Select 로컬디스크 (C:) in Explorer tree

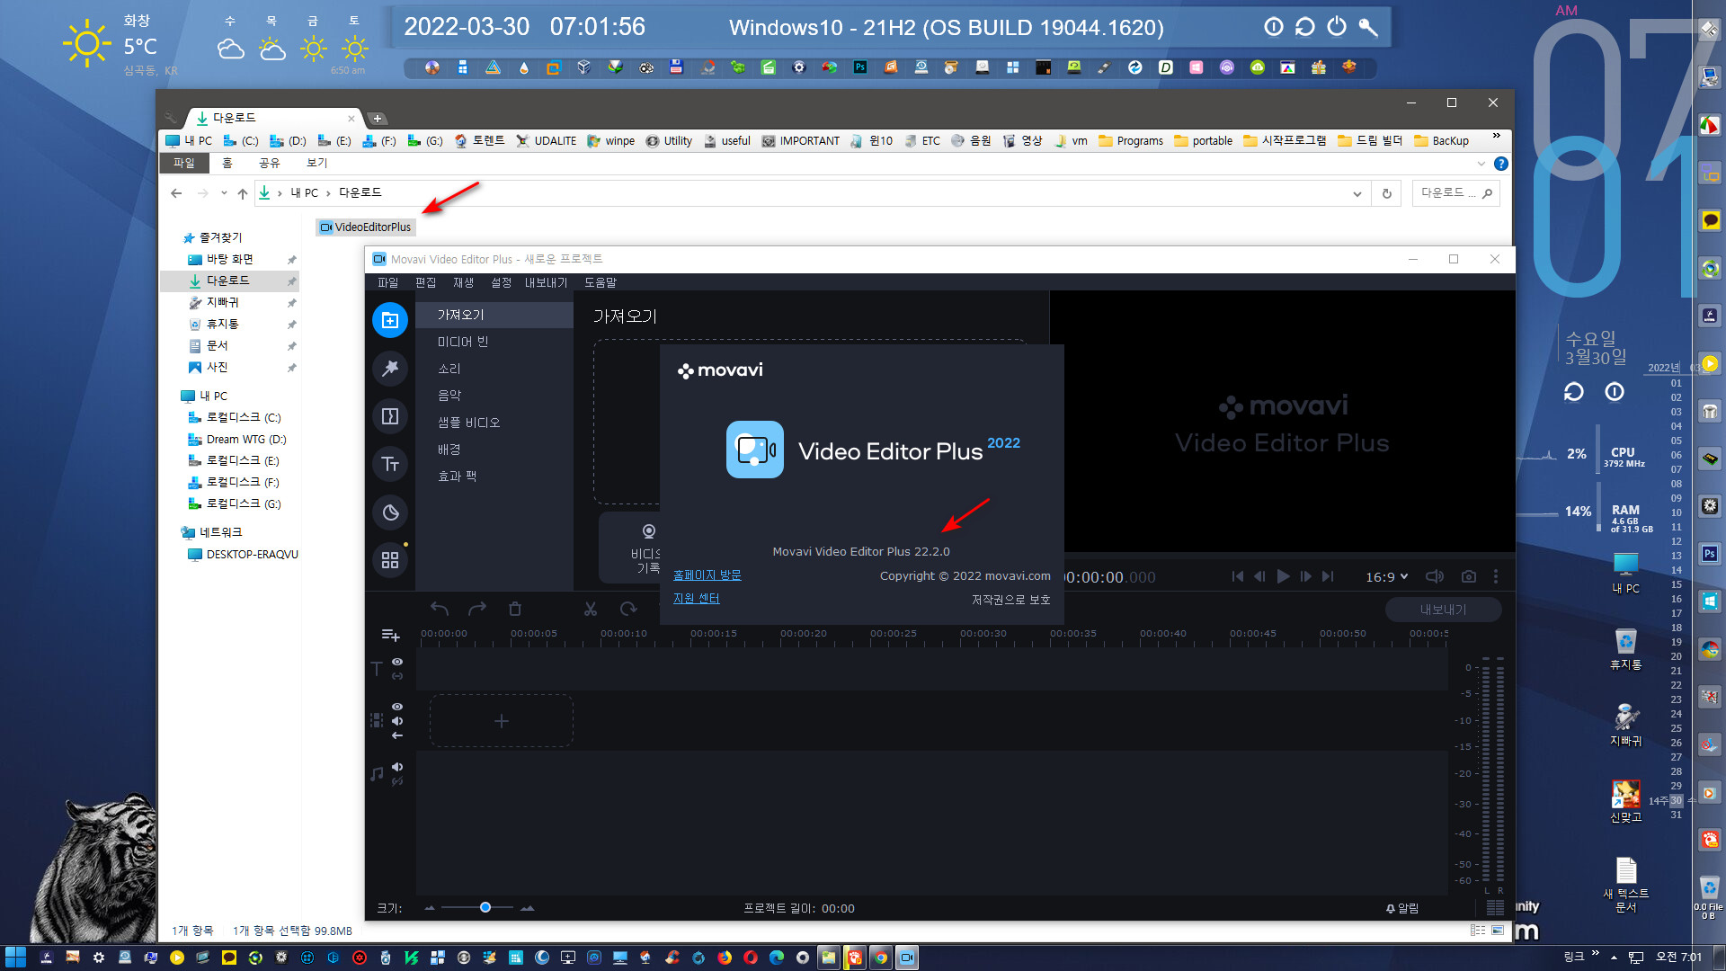tap(236, 417)
